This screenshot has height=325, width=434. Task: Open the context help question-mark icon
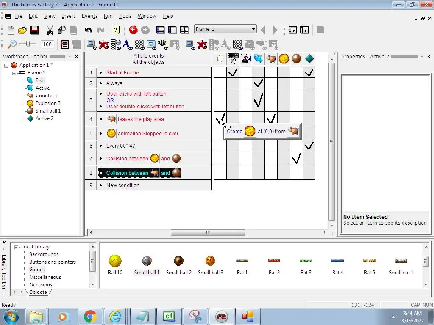pos(116,30)
